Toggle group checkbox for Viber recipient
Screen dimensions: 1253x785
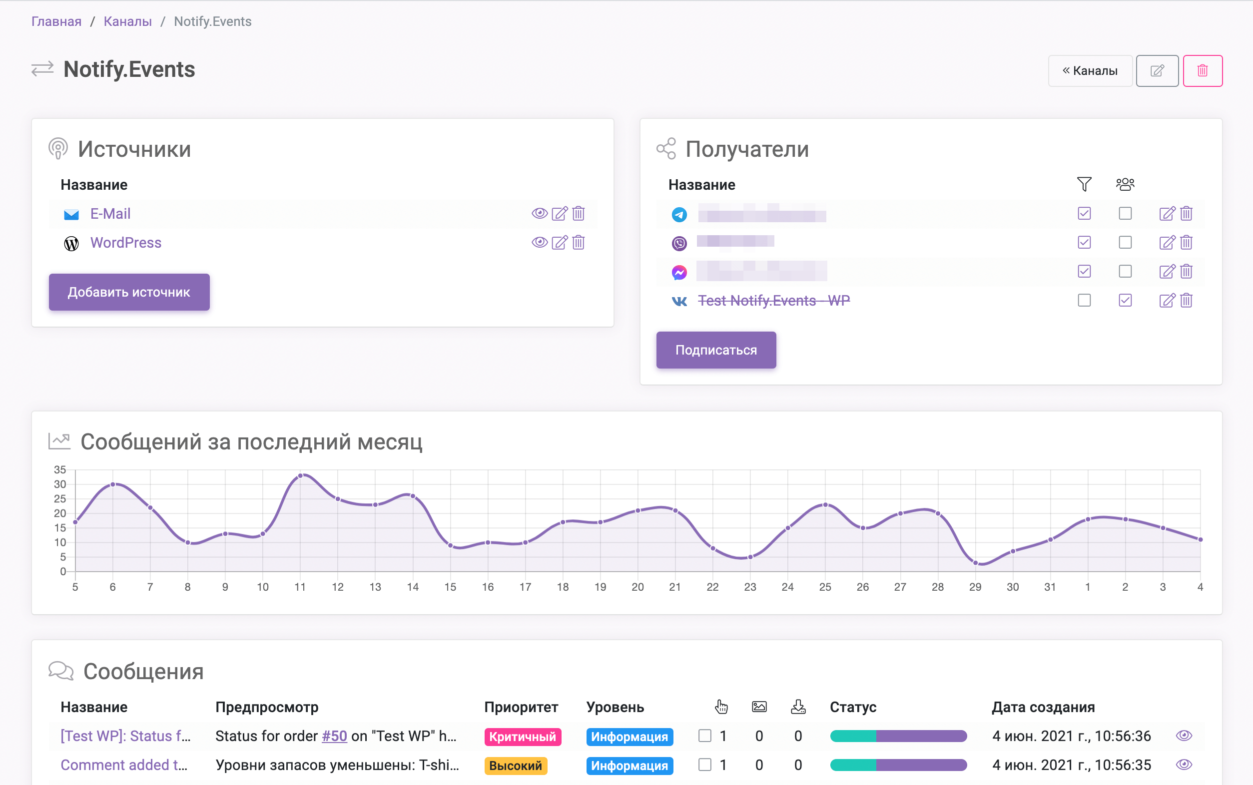click(1125, 243)
